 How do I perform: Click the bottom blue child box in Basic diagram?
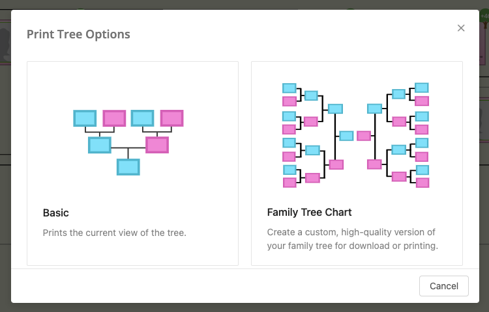(128, 167)
